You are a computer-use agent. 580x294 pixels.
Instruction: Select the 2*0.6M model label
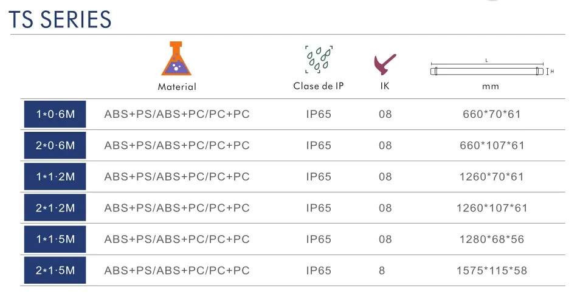pyautogui.click(x=55, y=146)
